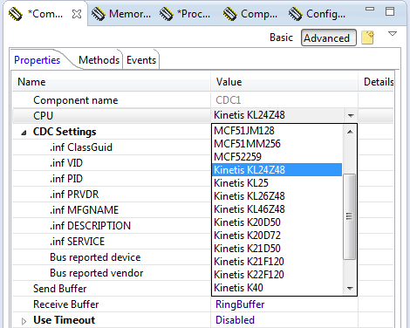Click the chip icon of *Proc... tab
The width and height of the screenshot is (410, 328).
click(167, 14)
